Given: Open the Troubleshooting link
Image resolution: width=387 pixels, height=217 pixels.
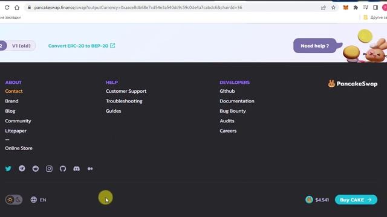Looking at the screenshot, I should click(x=124, y=101).
